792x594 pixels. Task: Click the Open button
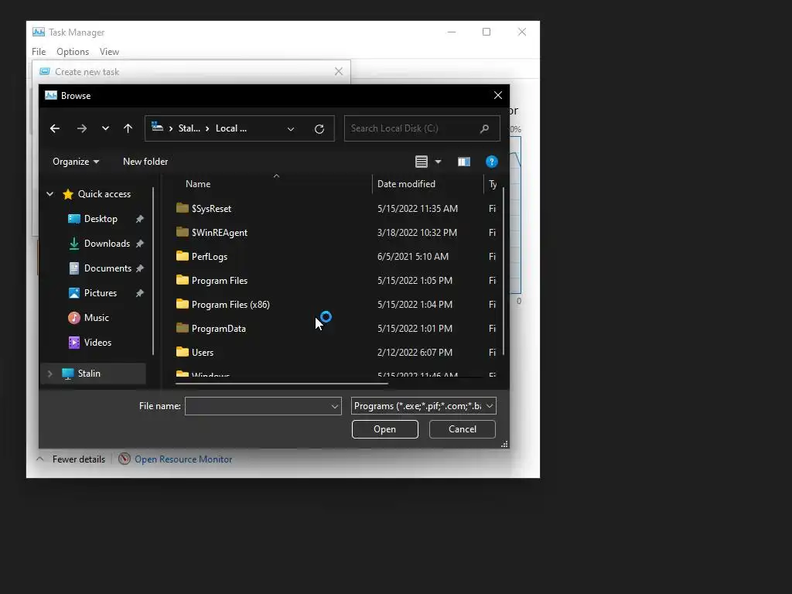point(385,429)
